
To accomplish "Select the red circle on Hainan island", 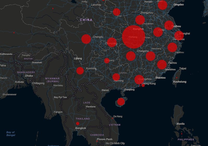I will click(x=121, y=101).
